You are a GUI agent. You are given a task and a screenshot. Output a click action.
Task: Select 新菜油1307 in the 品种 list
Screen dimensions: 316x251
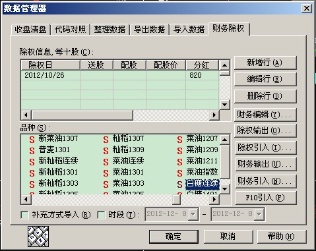click(x=58, y=138)
